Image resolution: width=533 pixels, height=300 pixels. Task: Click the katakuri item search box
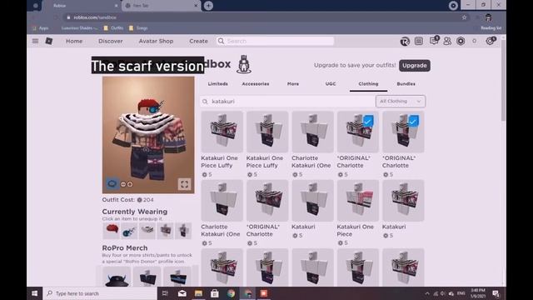[x=287, y=102]
